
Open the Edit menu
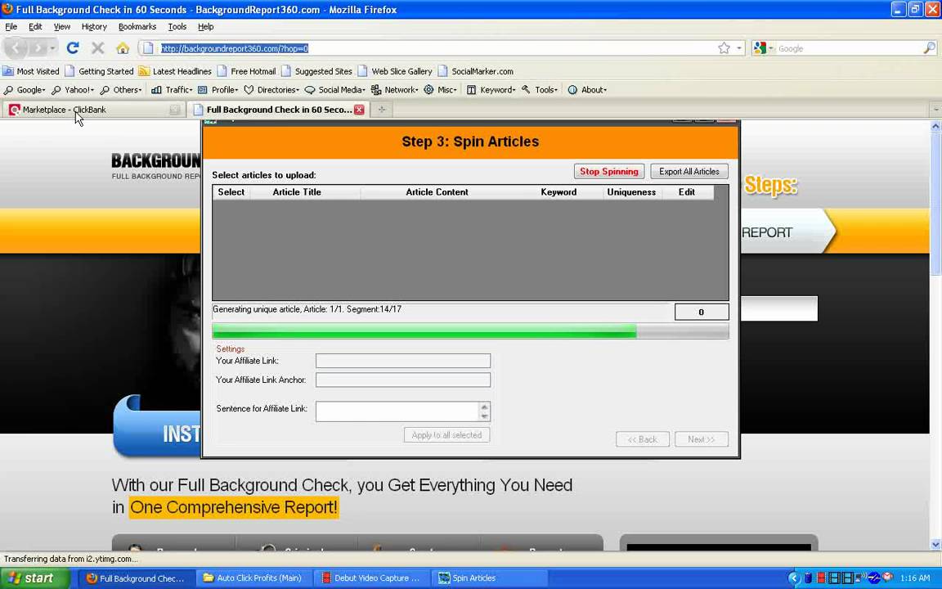(35, 26)
